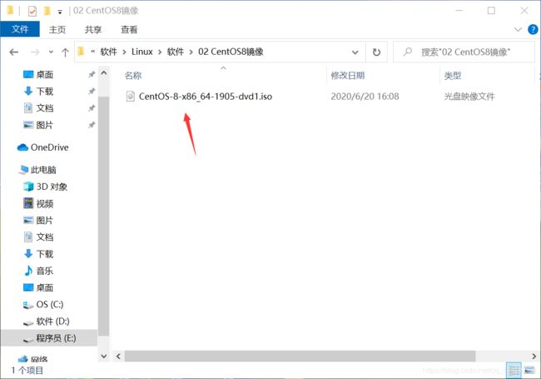Click the forward navigation arrow

(35, 52)
